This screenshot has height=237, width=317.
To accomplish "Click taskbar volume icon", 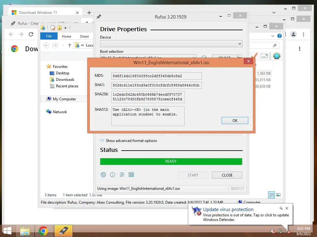I will 272,231.
